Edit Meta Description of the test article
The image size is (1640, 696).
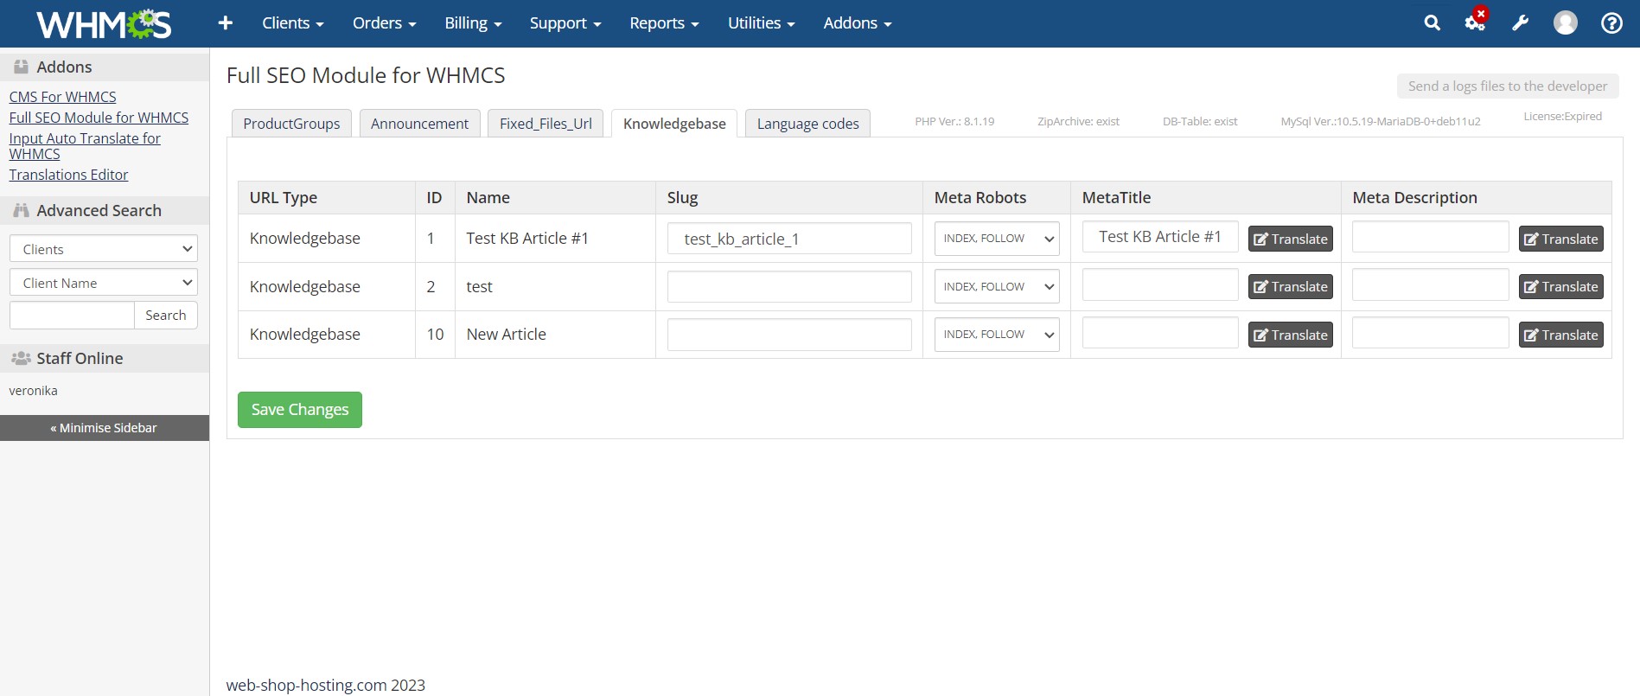[1431, 284]
